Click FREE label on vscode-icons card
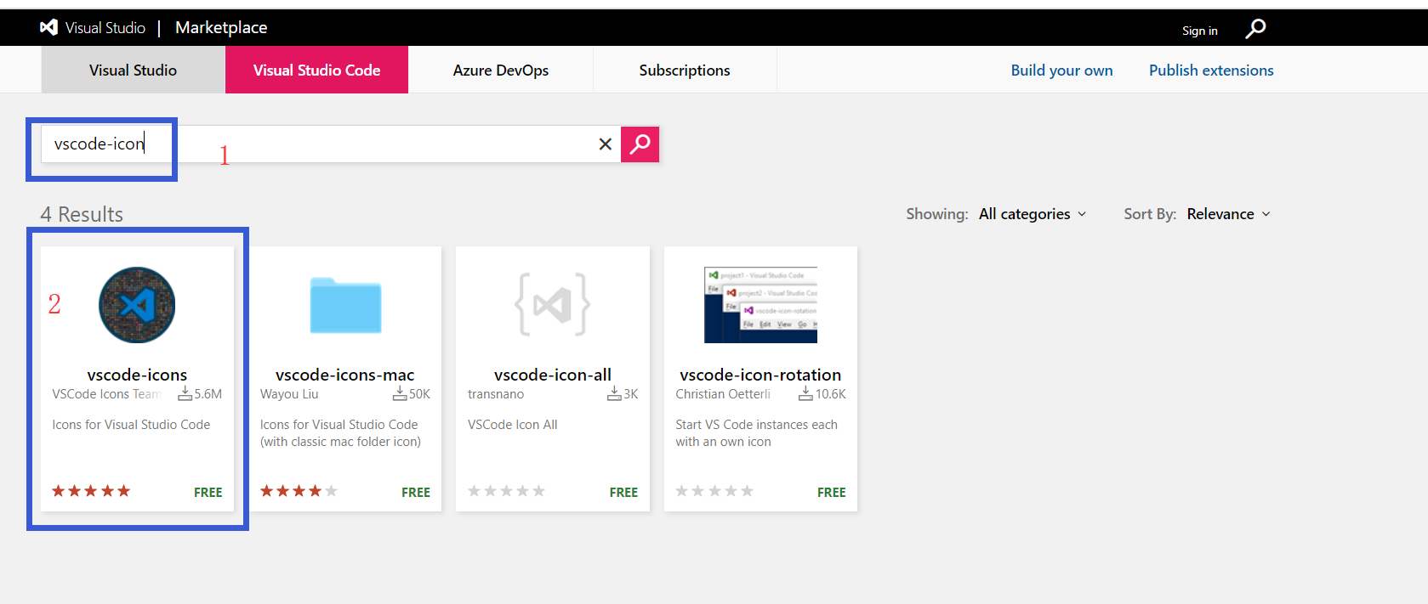Screen dimensions: 1428x604 208,493
